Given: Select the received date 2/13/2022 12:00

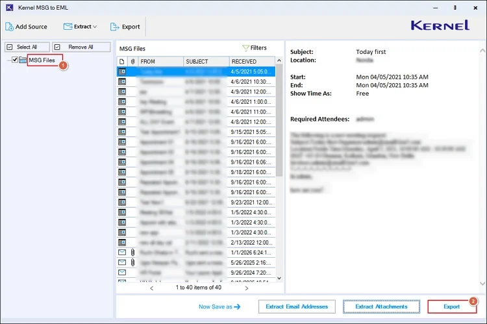Looking at the screenshot, I should [251, 243].
